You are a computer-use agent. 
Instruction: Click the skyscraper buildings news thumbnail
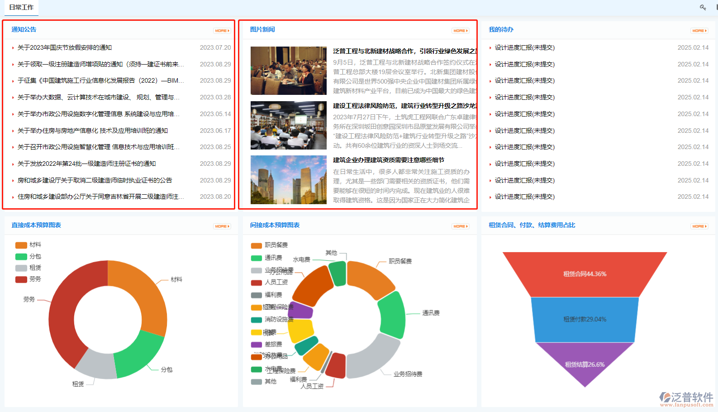click(288, 180)
